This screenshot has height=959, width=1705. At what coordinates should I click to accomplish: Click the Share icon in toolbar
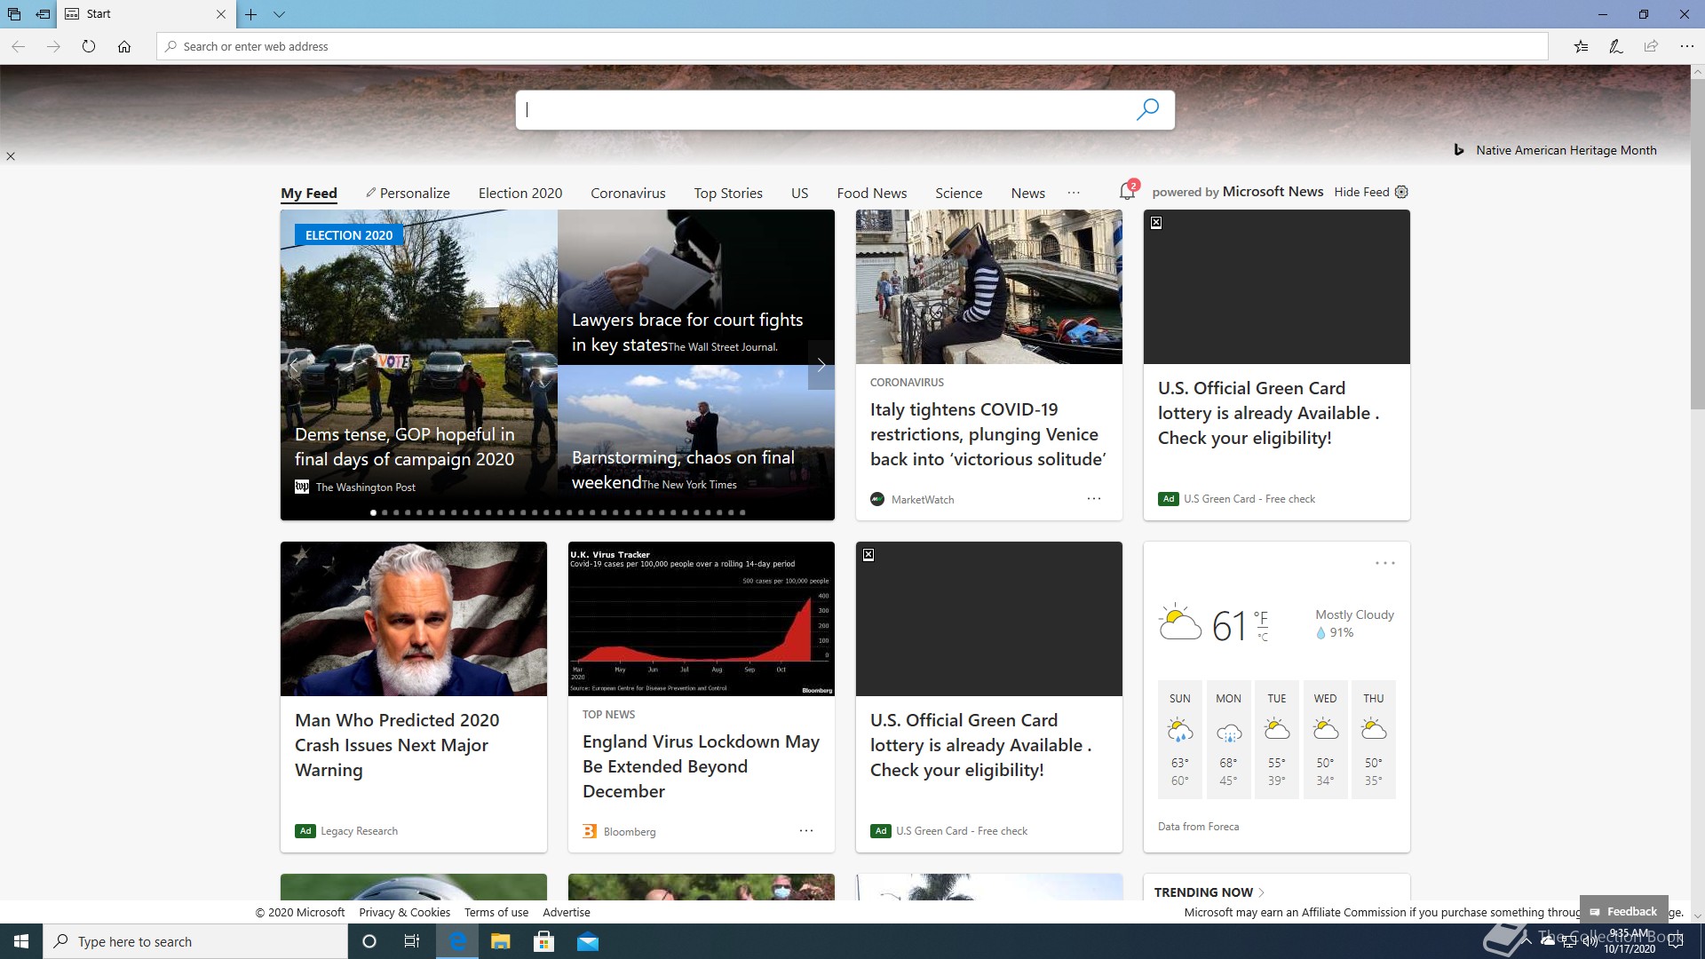[1651, 46]
